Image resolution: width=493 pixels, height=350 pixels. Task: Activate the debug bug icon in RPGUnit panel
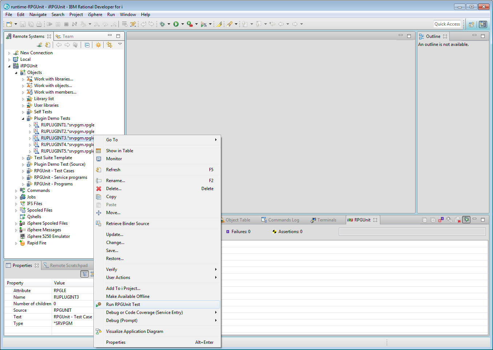coord(466,220)
